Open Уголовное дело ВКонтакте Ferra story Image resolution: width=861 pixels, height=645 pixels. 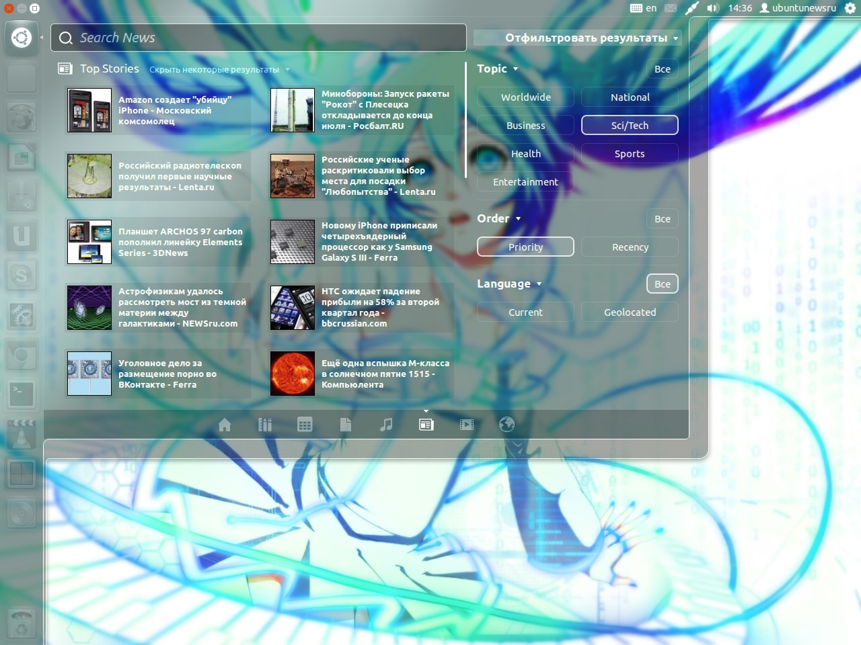point(159,374)
